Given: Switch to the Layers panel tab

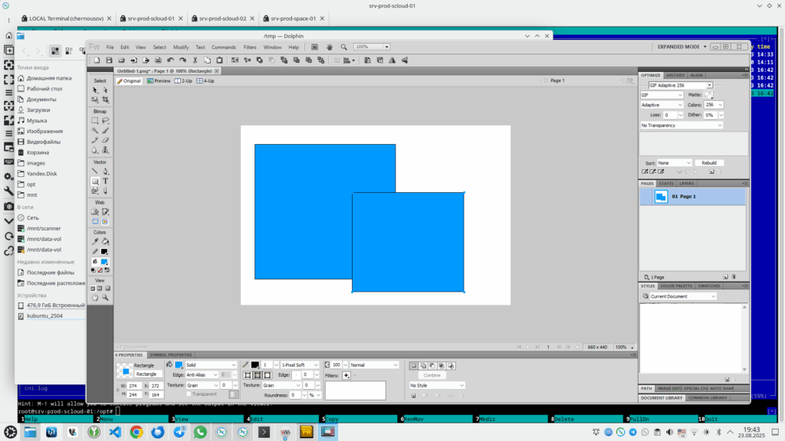Looking at the screenshot, I should 687,184.
